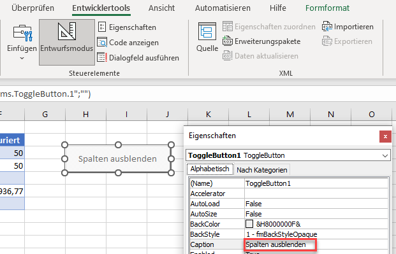Click Exportieren in XML group

tap(348, 41)
